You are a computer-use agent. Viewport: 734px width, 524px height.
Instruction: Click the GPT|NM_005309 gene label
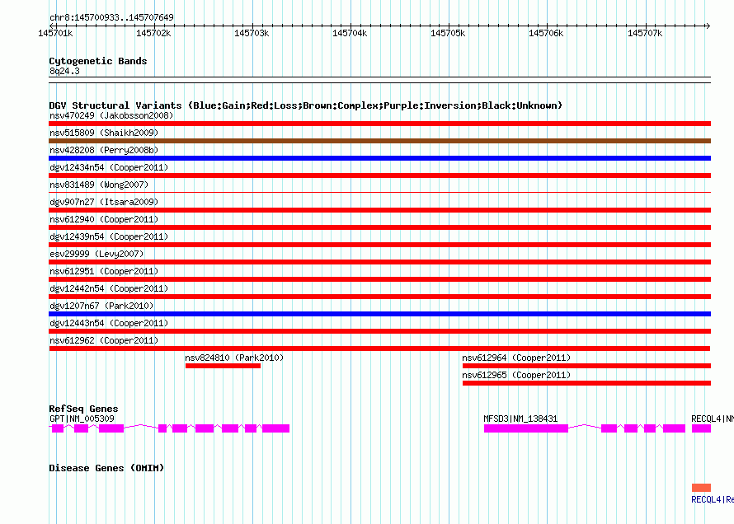pyautogui.click(x=82, y=419)
